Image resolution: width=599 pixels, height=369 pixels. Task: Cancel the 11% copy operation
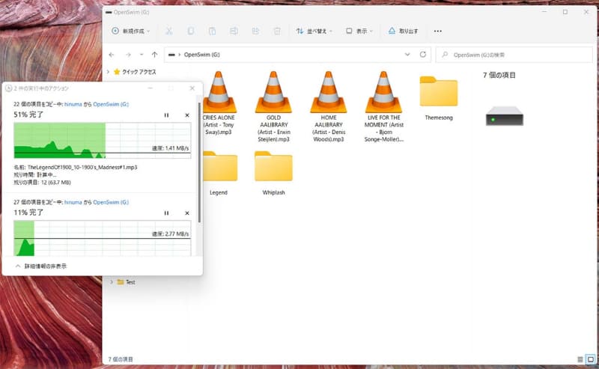(x=187, y=213)
